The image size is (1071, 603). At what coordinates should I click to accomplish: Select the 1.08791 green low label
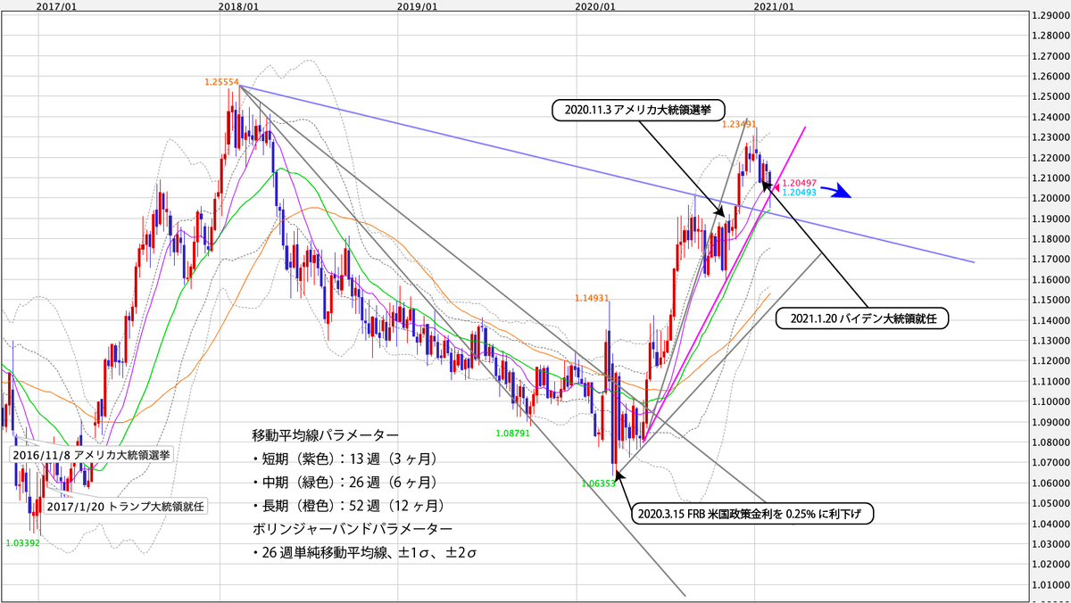click(513, 433)
